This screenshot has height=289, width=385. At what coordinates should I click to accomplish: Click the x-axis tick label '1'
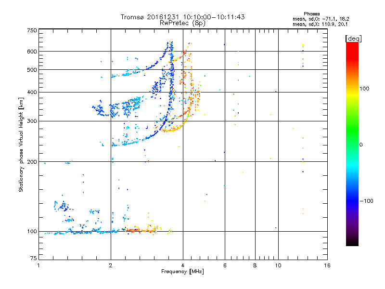coord(39,265)
